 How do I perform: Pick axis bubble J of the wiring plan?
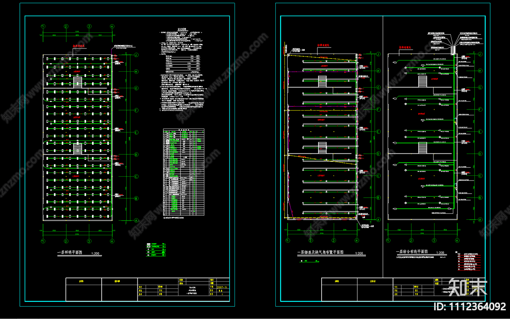click(480, 54)
